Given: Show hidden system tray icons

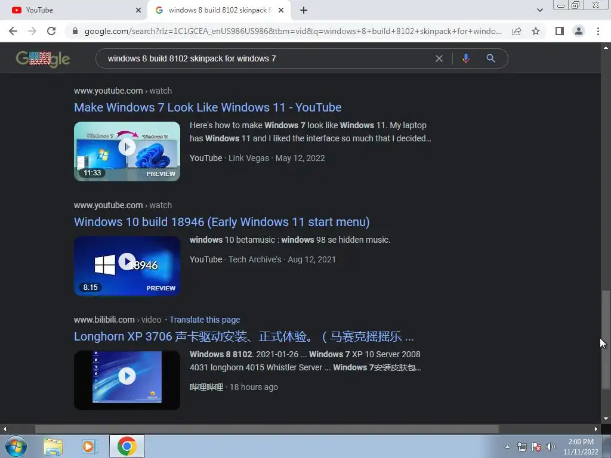Looking at the screenshot, I should [507, 447].
